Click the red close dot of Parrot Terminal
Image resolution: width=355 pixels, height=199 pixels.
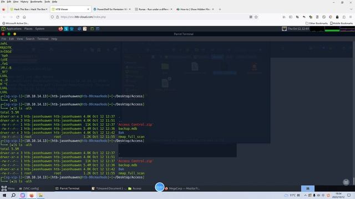coord(3,34)
